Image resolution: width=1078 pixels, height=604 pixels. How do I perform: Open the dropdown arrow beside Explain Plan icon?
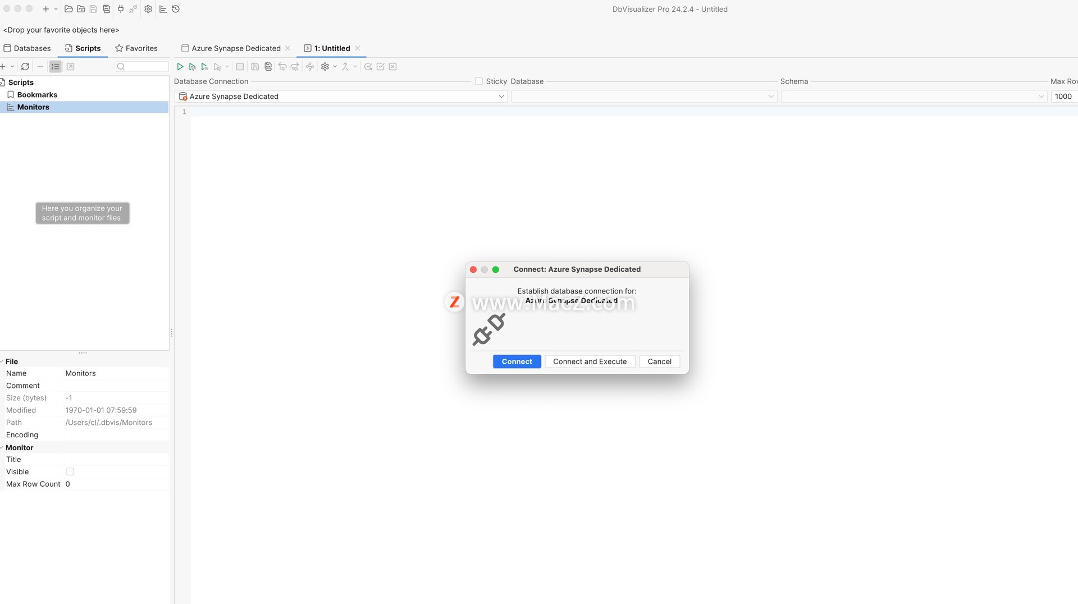(227, 67)
